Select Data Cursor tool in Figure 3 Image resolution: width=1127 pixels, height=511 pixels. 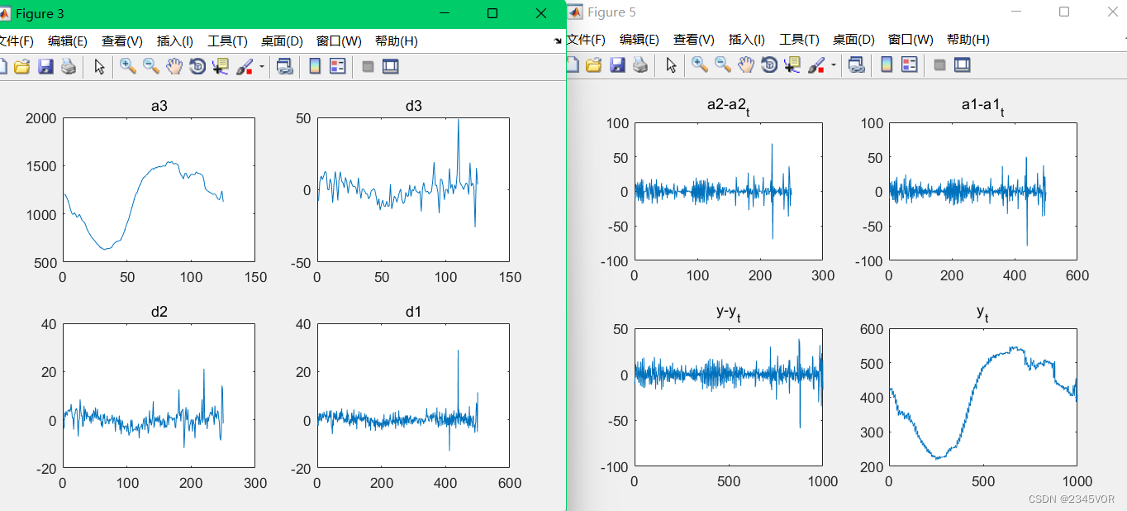220,67
